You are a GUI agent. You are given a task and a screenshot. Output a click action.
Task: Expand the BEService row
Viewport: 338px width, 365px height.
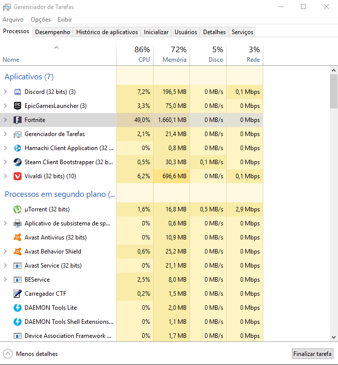[x=6, y=280]
